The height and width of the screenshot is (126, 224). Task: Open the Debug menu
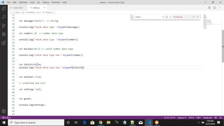point(46,2)
